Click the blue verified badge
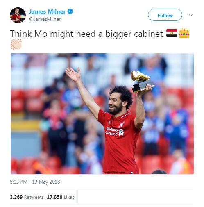This screenshot has height=207, width=204. pos(70,11)
